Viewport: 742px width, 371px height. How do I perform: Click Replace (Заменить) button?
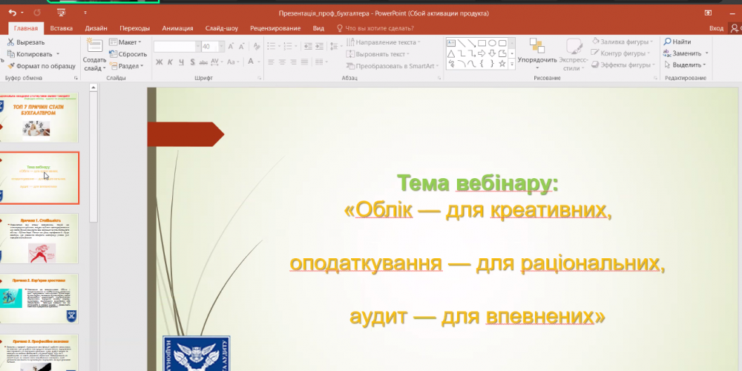point(686,53)
